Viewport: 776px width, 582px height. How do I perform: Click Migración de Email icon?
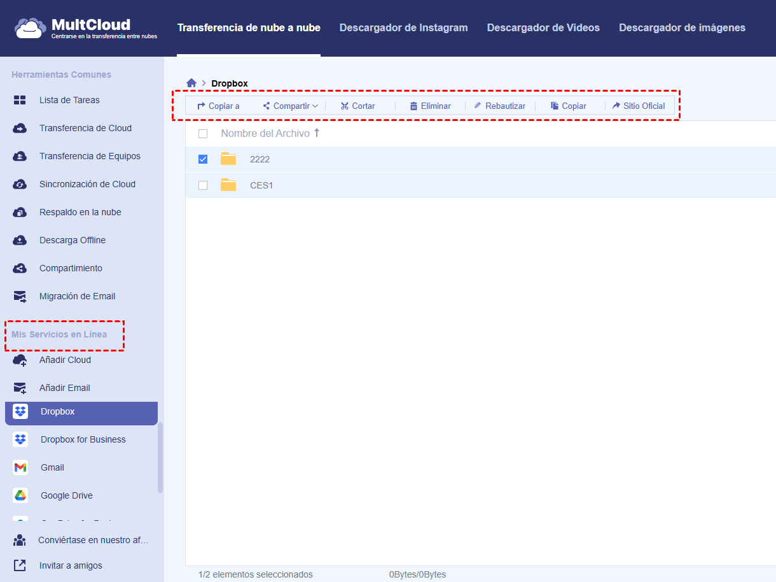pos(20,296)
